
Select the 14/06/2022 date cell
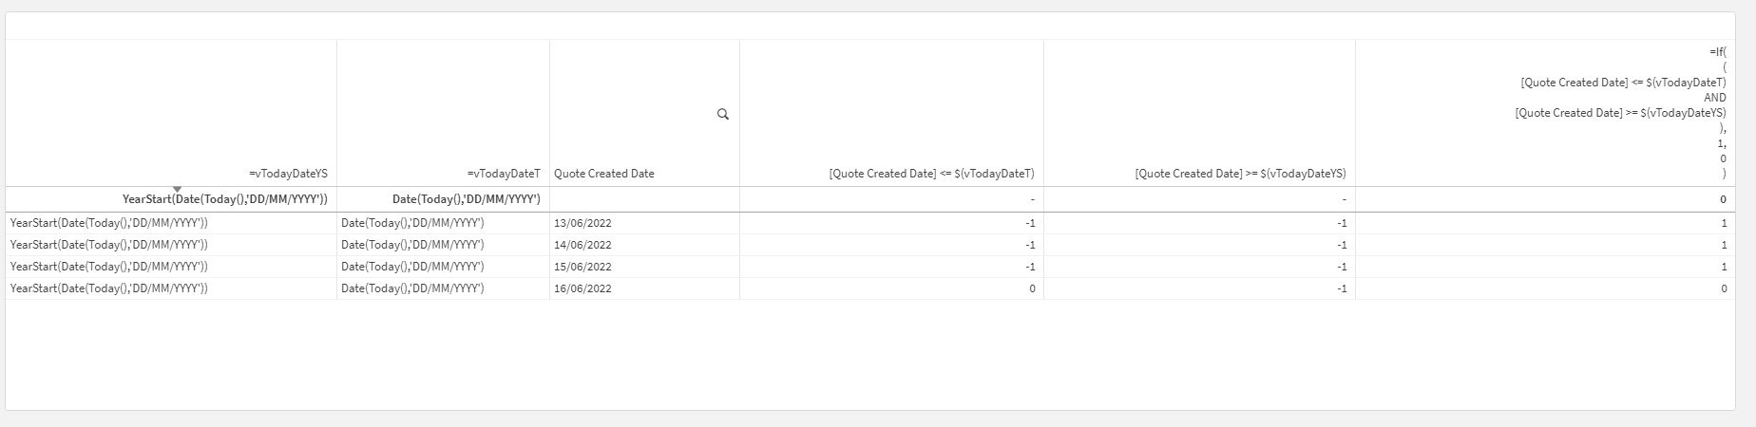[582, 245]
